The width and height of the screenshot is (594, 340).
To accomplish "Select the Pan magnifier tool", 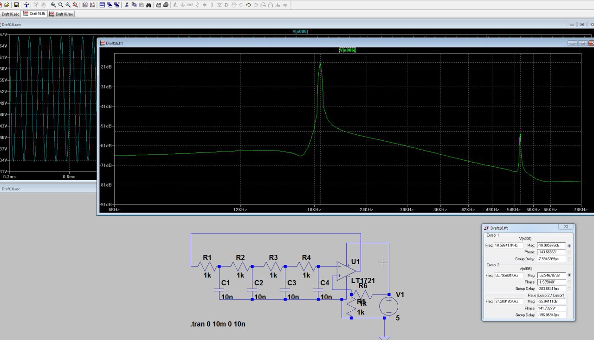I will (x=61, y=5).
